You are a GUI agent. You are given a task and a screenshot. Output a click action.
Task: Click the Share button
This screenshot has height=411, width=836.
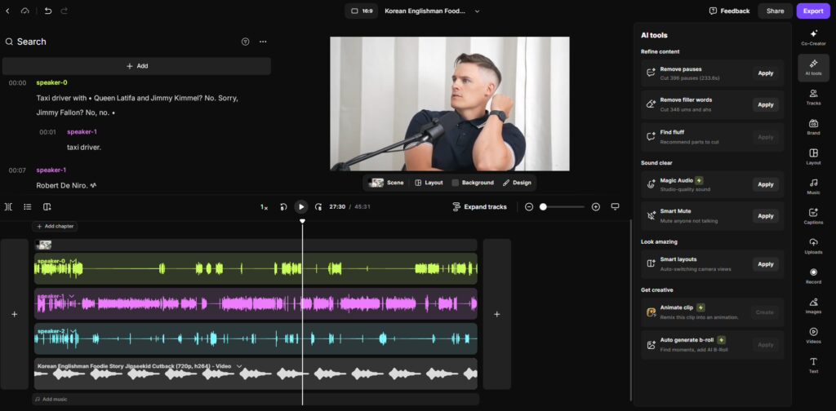click(x=776, y=11)
